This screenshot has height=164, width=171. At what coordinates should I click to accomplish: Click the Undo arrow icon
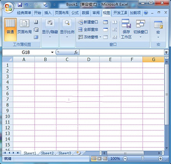(27, 5)
